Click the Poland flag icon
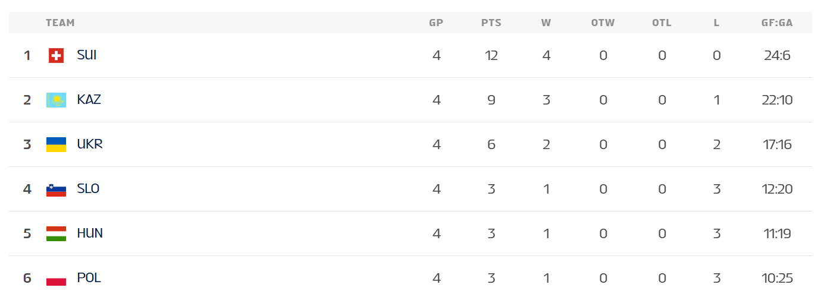The height and width of the screenshot is (297, 818). (x=56, y=279)
